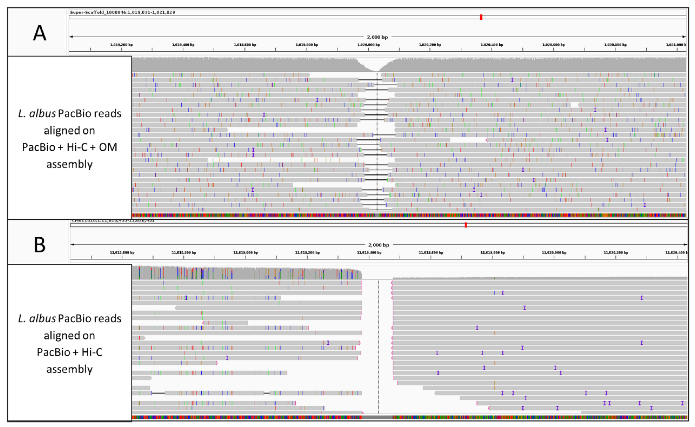
Task: Click the 2,000 bp span label in panel B
Action: (378, 245)
